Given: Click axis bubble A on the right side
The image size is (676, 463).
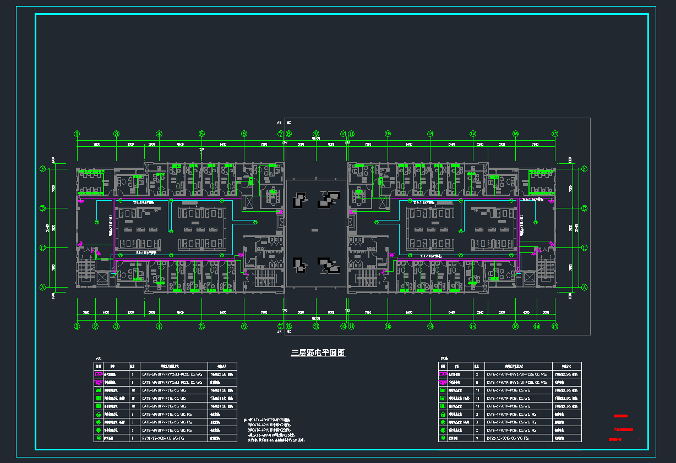Looking at the screenshot, I should tap(585, 287).
